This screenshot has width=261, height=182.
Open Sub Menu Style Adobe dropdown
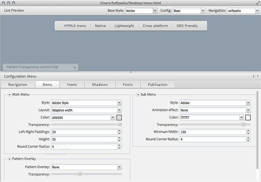point(248,103)
